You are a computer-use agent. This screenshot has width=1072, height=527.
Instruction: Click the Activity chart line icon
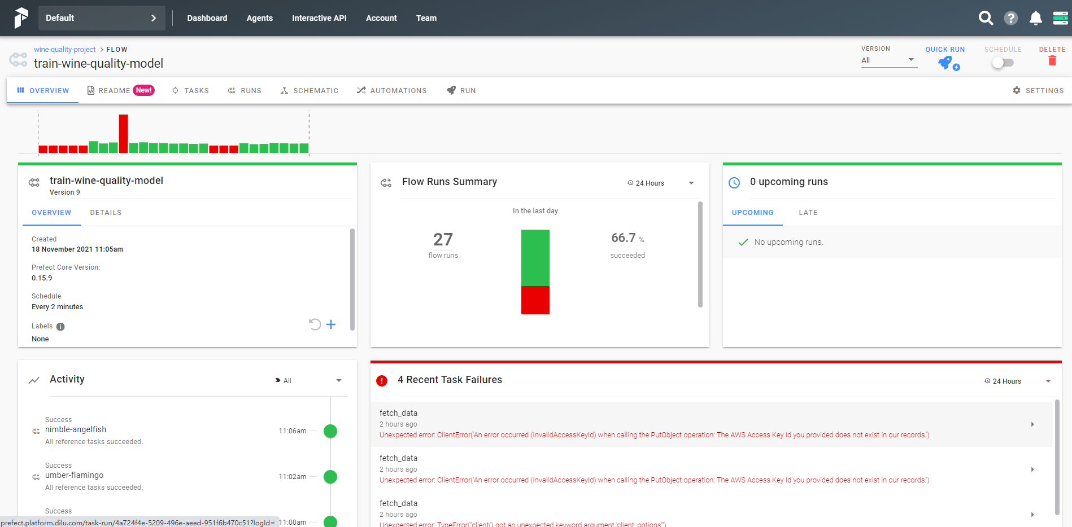34,380
